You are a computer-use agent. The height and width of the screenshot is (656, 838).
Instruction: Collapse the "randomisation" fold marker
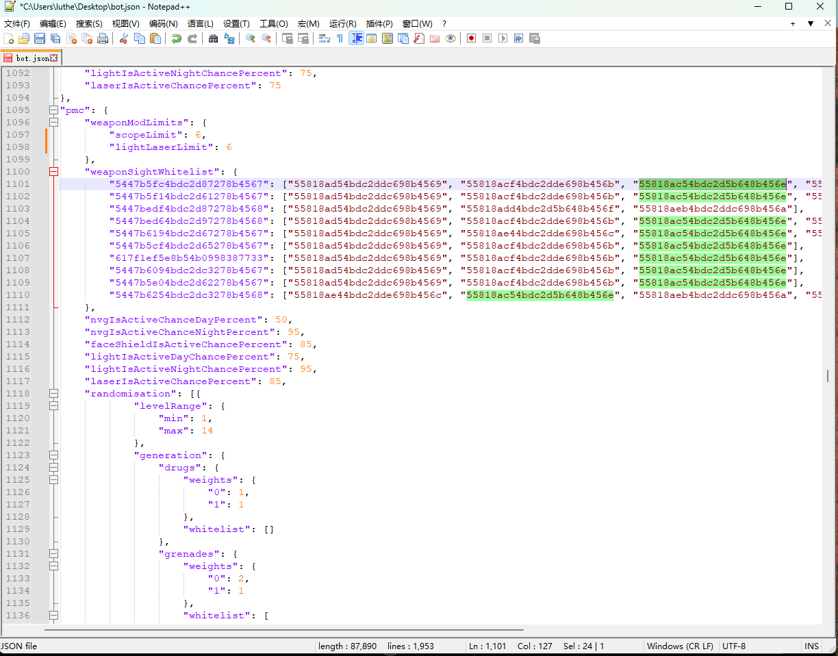(x=53, y=394)
